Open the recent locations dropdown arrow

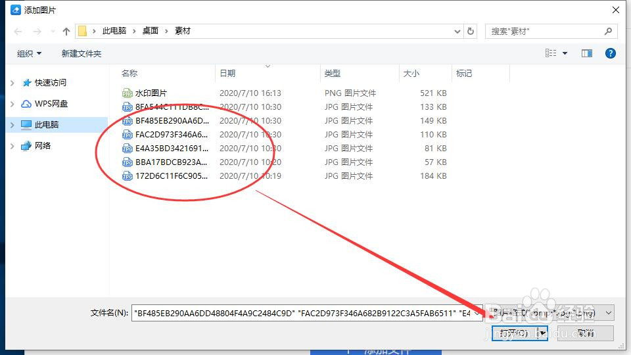tap(53, 32)
